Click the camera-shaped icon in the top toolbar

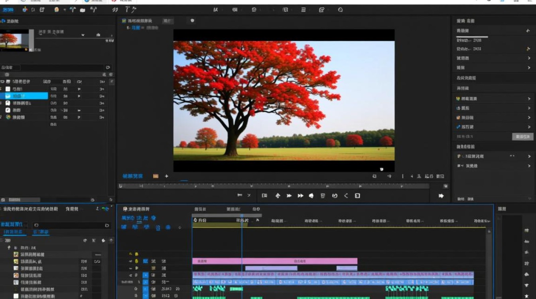point(83,10)
